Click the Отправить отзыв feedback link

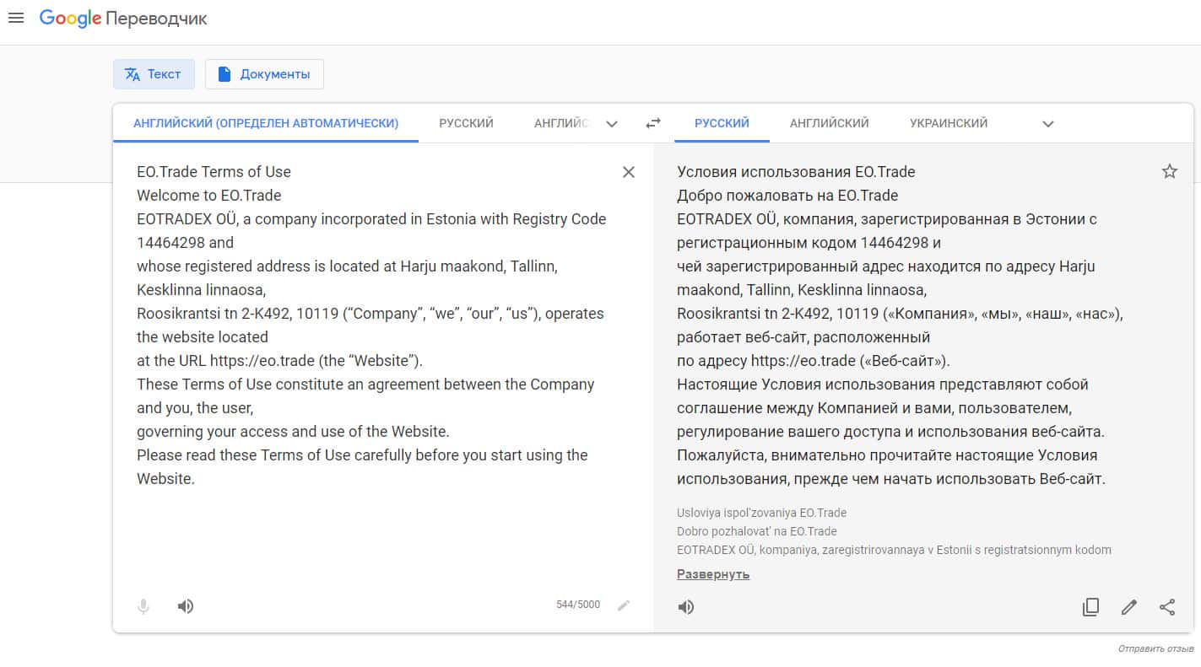tap(1155, 649)
